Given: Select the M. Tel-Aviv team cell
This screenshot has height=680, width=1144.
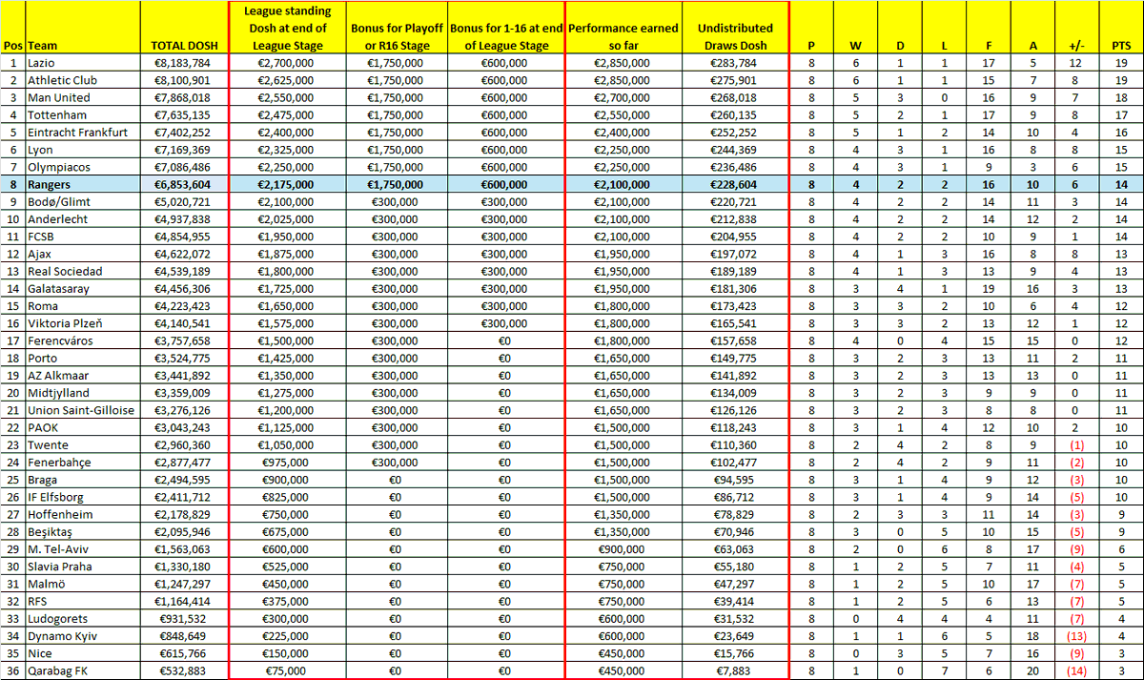Looking at the screenshot, I should coord(83,548).
